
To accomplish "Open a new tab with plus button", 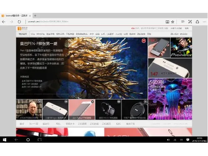I will (x=35, y=16).
